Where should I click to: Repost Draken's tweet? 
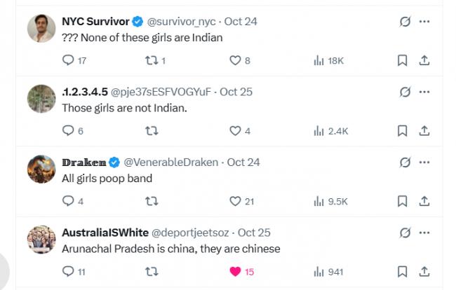click(150, 201)
